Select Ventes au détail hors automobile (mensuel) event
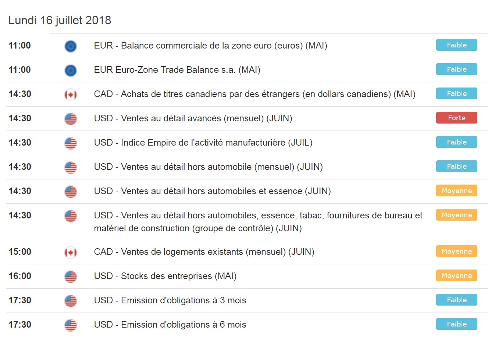The image size is (488, 346). point(208,167)
